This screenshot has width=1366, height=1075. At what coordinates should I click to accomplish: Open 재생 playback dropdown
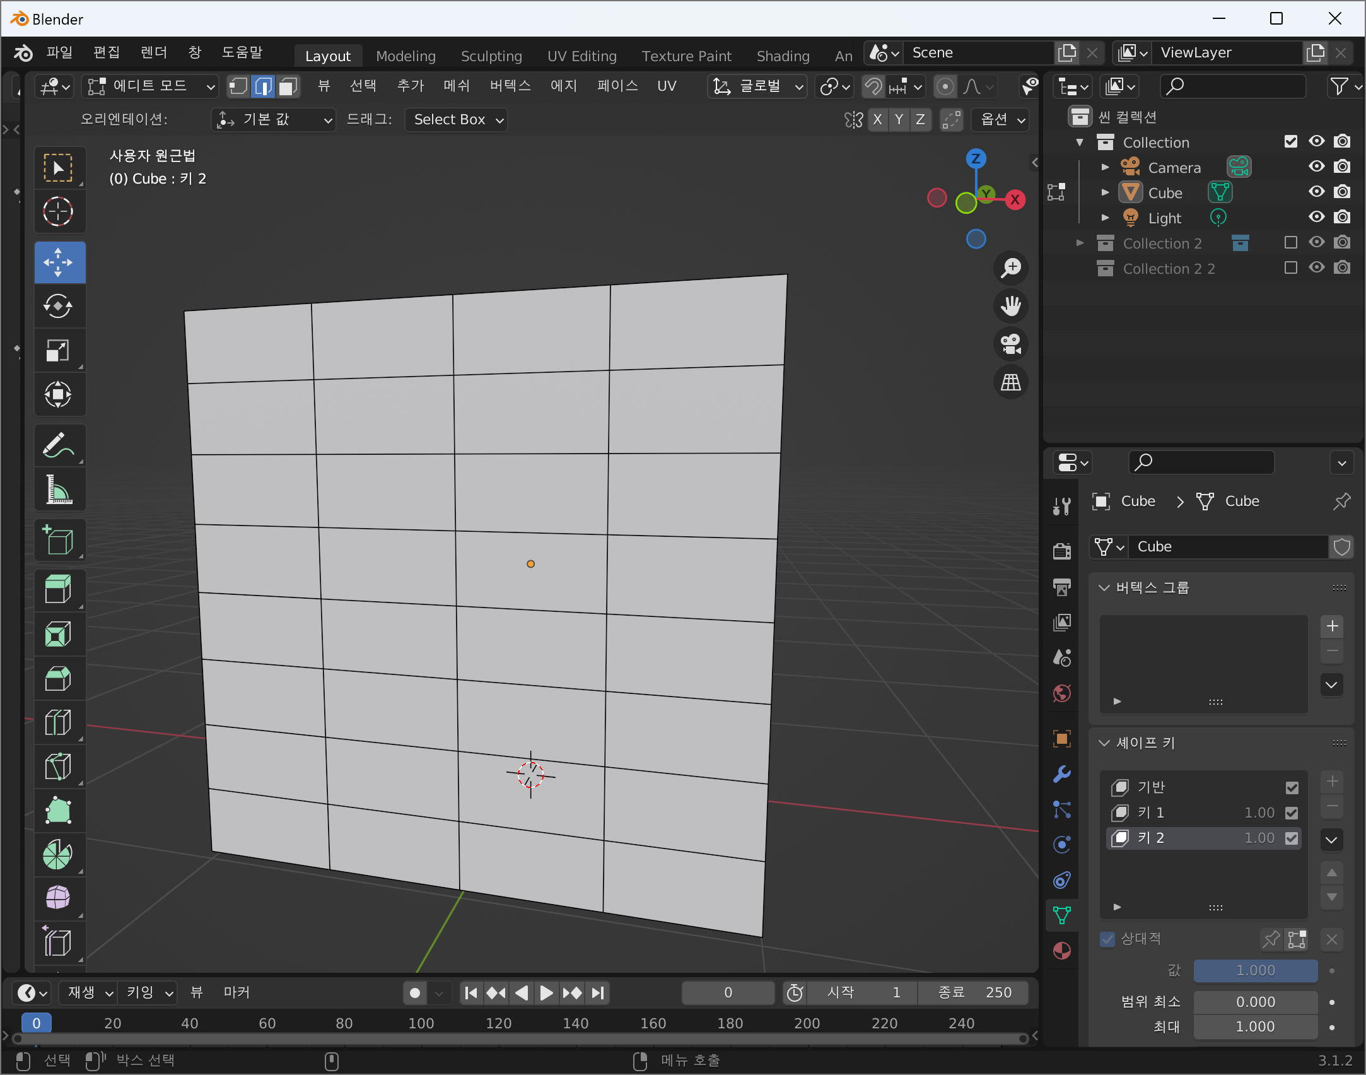point(88,993)
